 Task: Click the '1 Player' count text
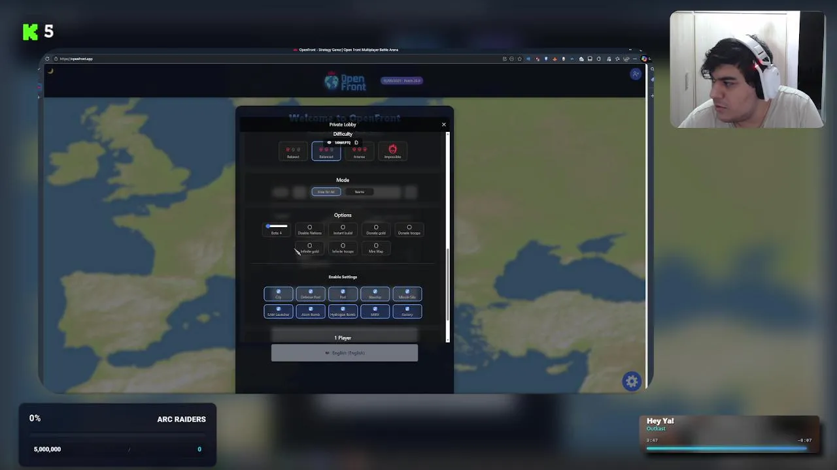point(343,338)
